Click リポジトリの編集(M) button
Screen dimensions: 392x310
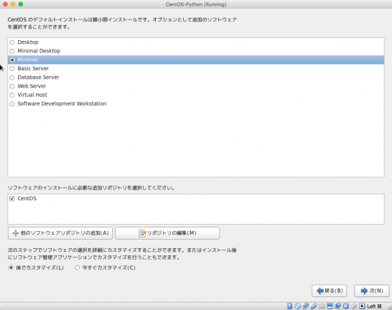[x=167, y=233]
